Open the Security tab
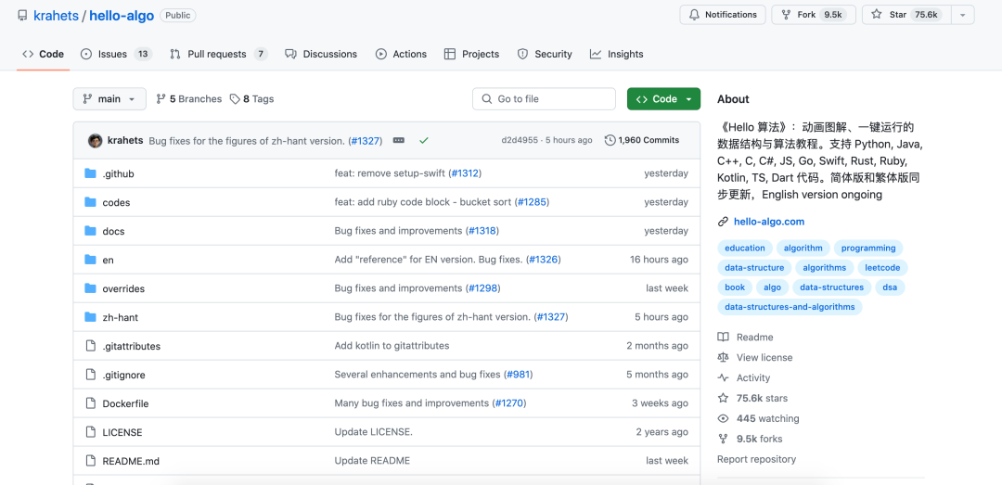Image resolution: width=1002 pixels, height=485 pixels. 545,55
